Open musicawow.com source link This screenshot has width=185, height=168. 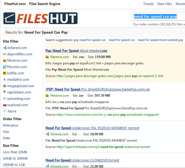[x=108, y=115]
